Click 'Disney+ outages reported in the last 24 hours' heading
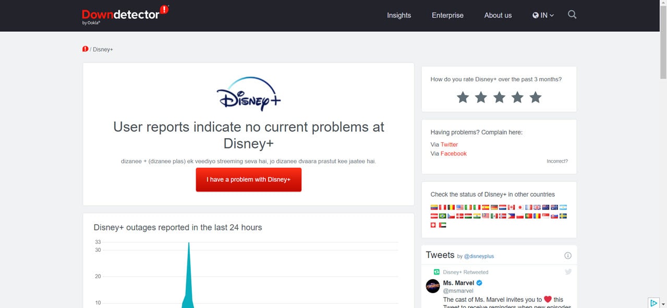667x308 pixels. tap(178, 227)
